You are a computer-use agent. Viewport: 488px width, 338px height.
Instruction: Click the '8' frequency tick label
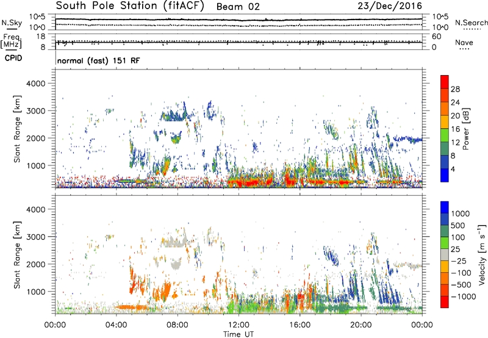click(x=43, y=47)
